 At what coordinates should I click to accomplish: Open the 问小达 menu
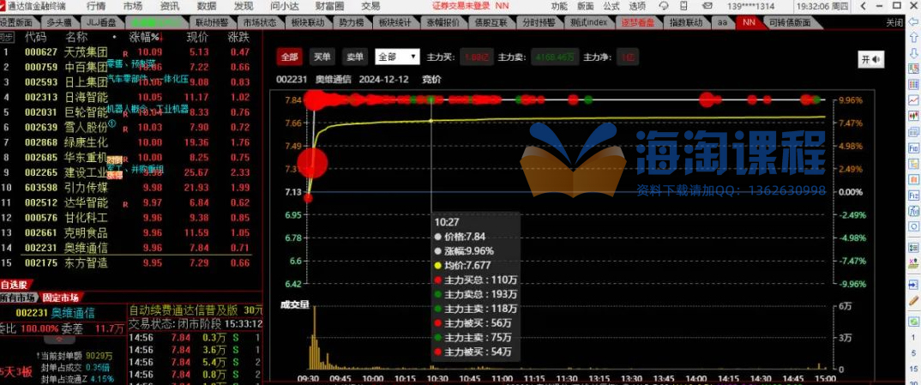[x=285, y=6]
